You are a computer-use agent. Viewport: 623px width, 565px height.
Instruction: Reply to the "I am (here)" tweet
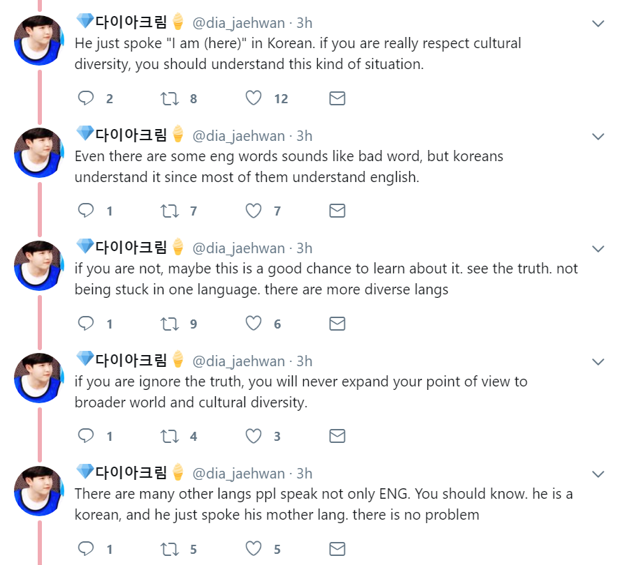click(x=86, y=98)
